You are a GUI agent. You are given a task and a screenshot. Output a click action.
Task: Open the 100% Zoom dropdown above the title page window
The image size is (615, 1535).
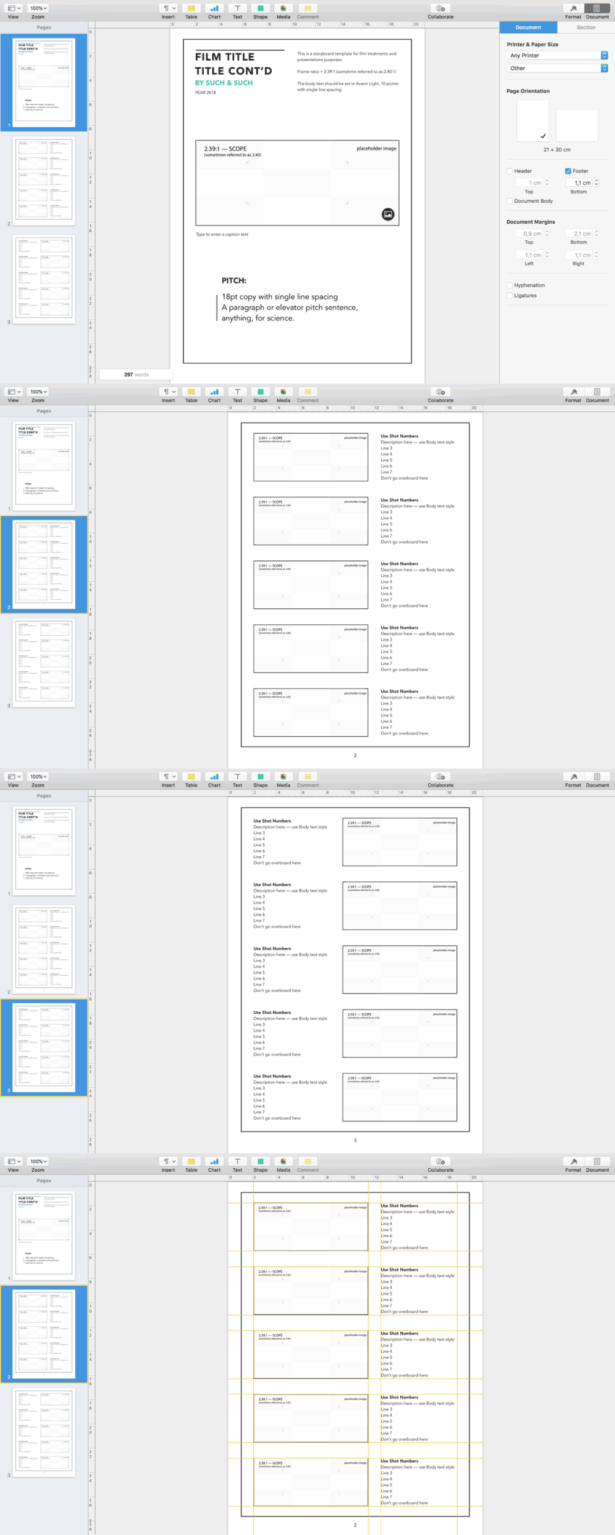click(x=38, y=9)
